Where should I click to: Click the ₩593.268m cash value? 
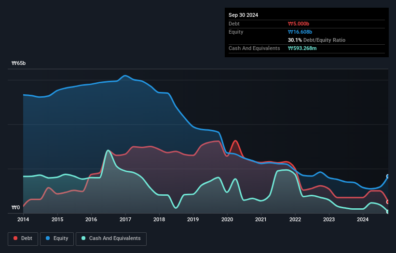(x=302, y=48)
